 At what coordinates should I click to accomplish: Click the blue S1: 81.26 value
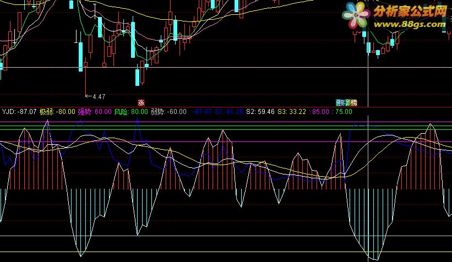(229, 112)
